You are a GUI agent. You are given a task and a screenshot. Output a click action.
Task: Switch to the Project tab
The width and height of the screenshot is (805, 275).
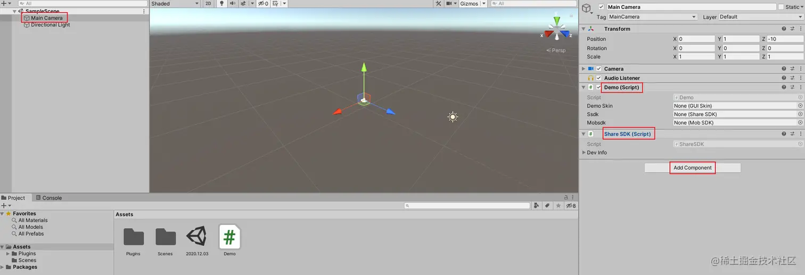[13, 198]
